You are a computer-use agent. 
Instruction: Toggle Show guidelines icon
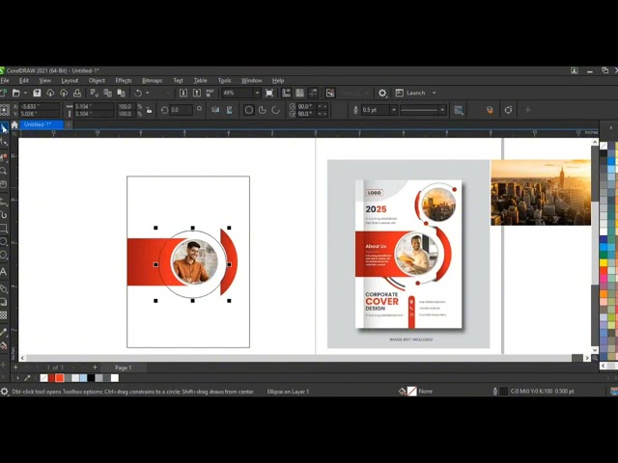coord(313,93)
